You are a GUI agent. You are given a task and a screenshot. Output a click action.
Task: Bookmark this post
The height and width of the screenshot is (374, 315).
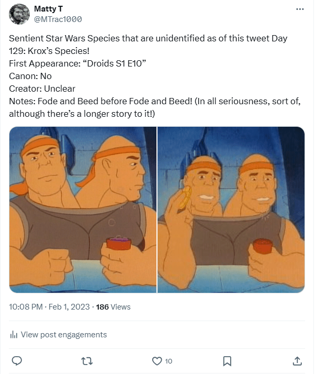click(x=227, y=361)
